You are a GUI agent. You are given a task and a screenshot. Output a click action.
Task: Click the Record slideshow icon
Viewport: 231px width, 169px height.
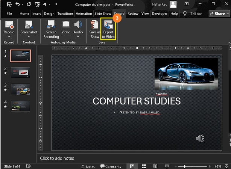point(9,25)
